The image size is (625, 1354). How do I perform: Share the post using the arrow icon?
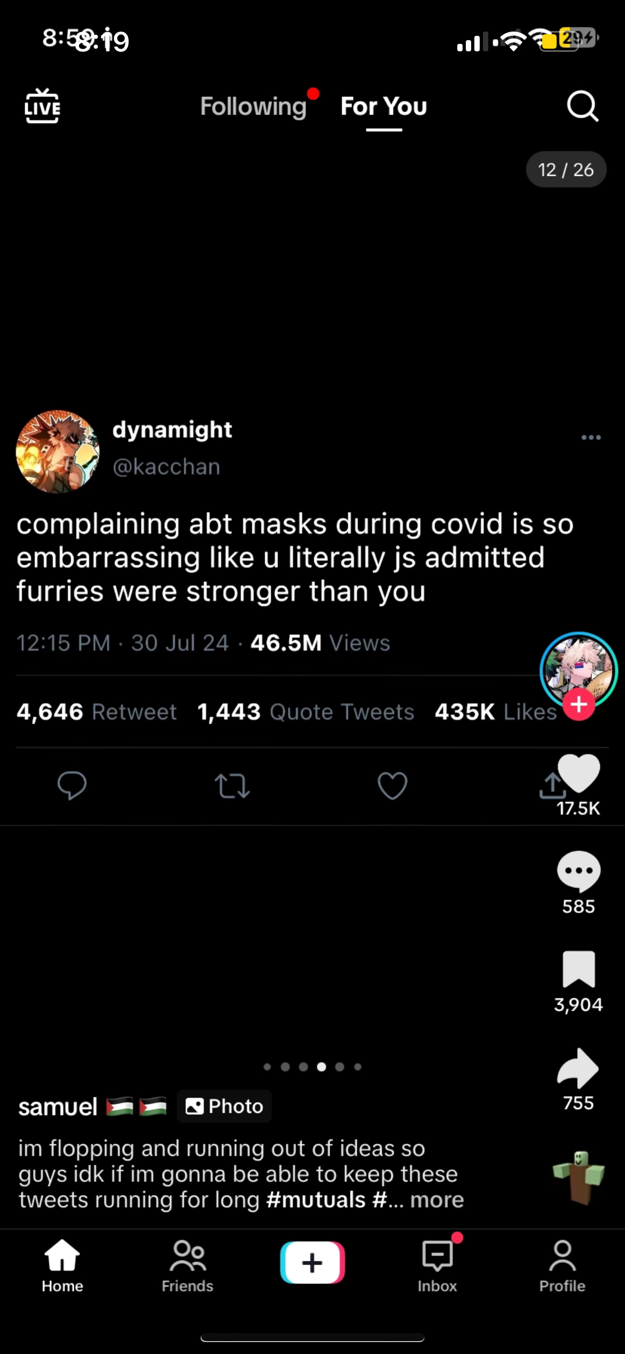click(x=578, y=1068)
